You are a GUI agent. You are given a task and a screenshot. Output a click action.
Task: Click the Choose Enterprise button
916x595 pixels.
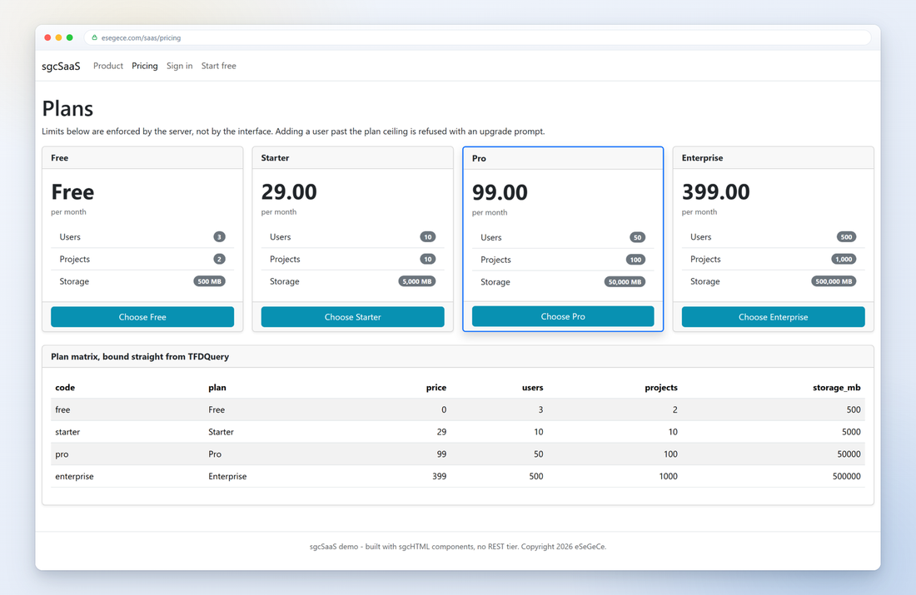pyautogui.click(x=774, y=317)
